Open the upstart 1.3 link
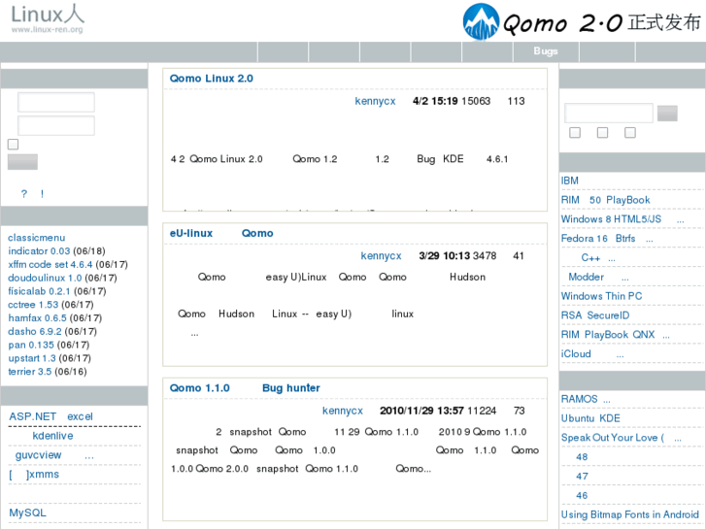The width and height of the screenshot is (706, 529). click(x=31, y=358)
